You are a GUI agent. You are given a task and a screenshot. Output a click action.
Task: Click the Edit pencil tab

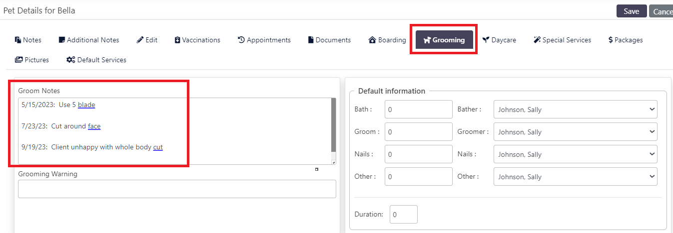(147, 40)
